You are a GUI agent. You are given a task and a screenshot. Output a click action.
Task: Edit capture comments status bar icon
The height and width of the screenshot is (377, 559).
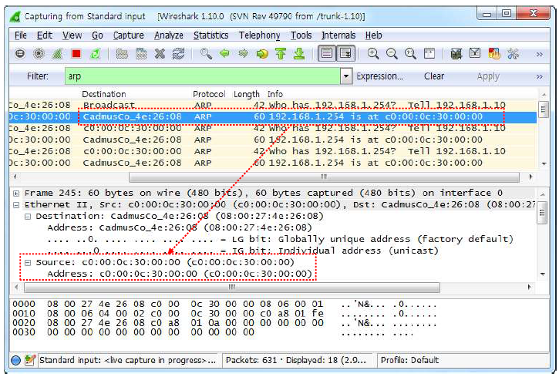coord(30,360)
